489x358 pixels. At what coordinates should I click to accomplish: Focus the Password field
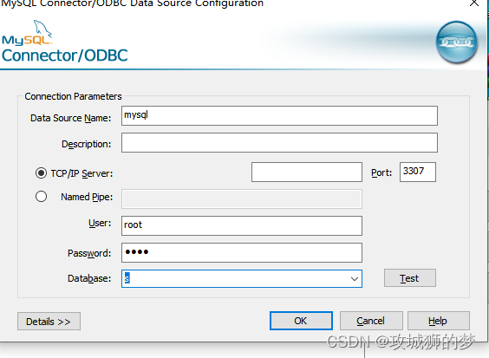(x=242, y=252)
